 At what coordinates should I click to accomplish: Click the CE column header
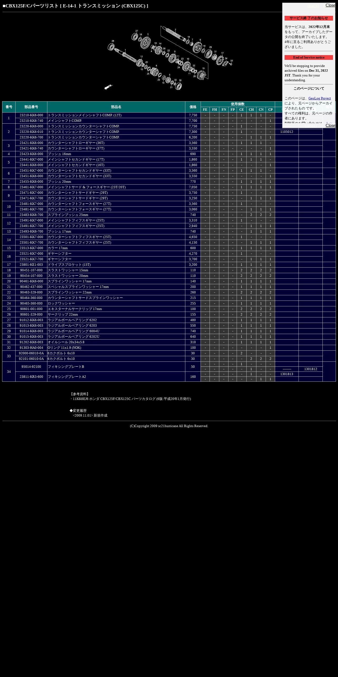(241, 110)
